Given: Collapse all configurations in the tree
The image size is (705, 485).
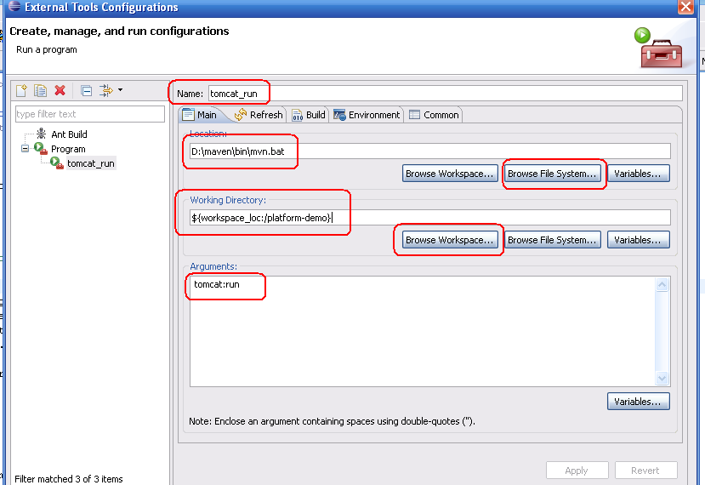Looking at the screenshot, I should 87,90.
